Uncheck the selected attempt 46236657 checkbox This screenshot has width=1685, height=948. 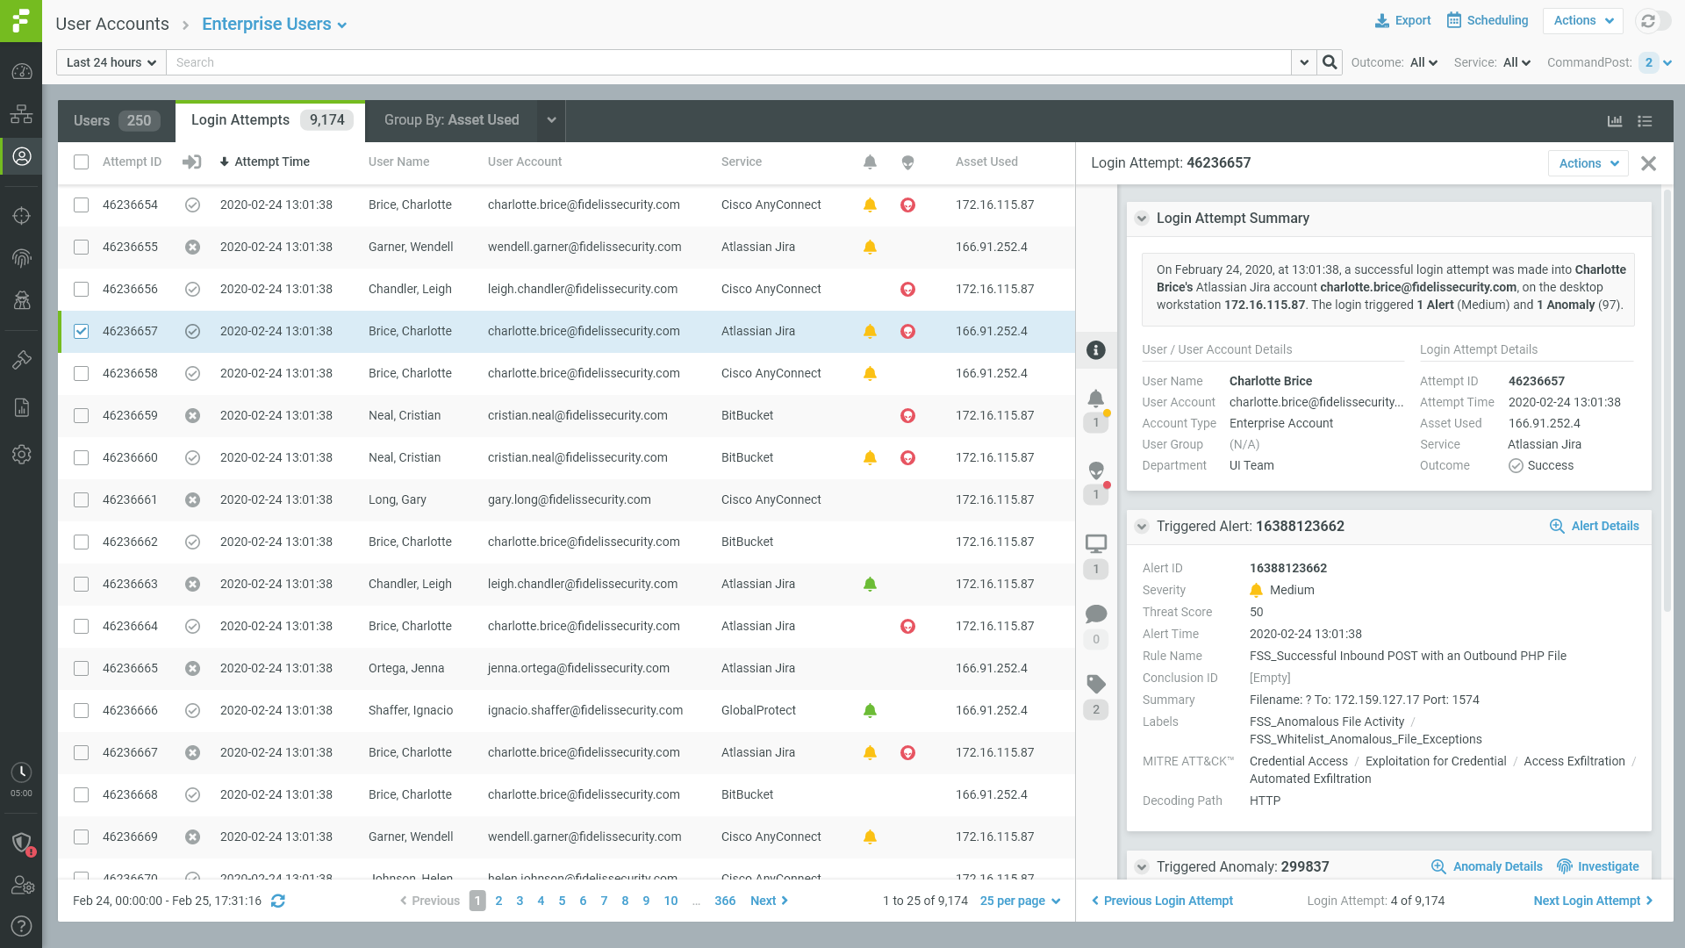pos(81,332)
